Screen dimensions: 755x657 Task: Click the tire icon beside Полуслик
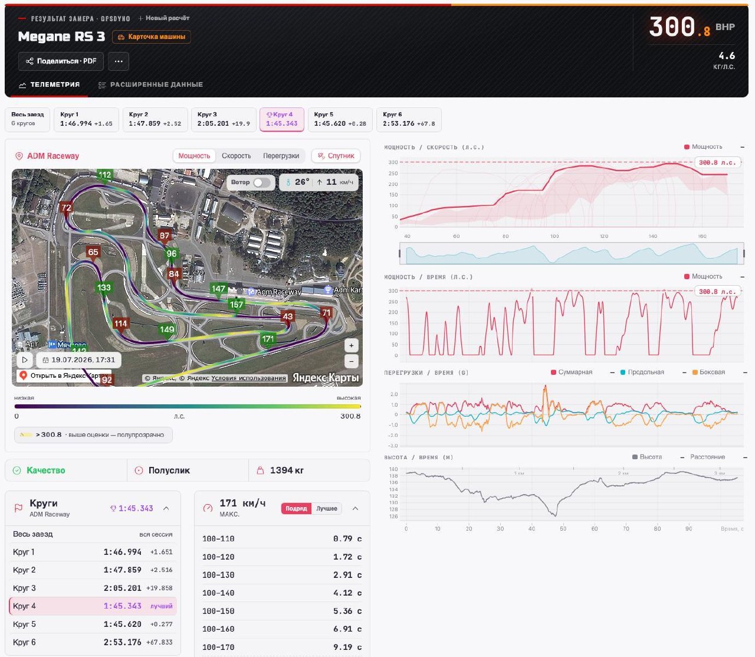(x=139, y=470)
